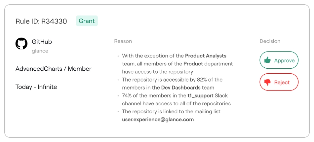
Task: Select the AdvancedCharts / Member role text
Action: [x=53, y=69]
